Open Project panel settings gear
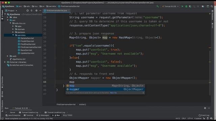216x121 pixels. [x=36, y=10]
